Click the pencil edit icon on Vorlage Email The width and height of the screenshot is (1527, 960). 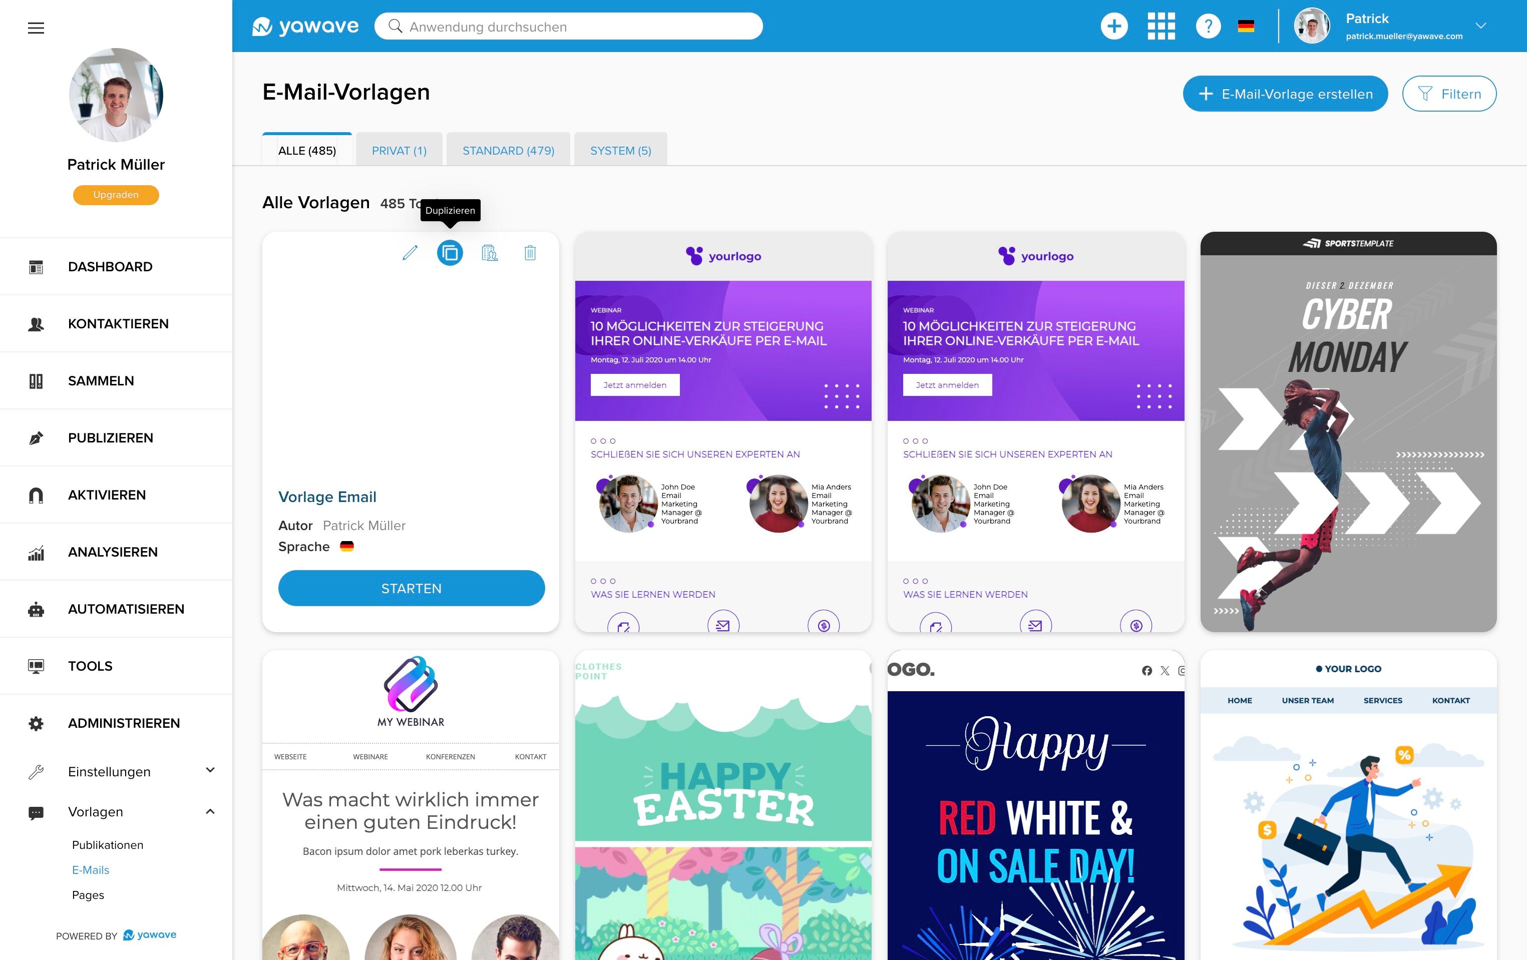tap(410, 253)
